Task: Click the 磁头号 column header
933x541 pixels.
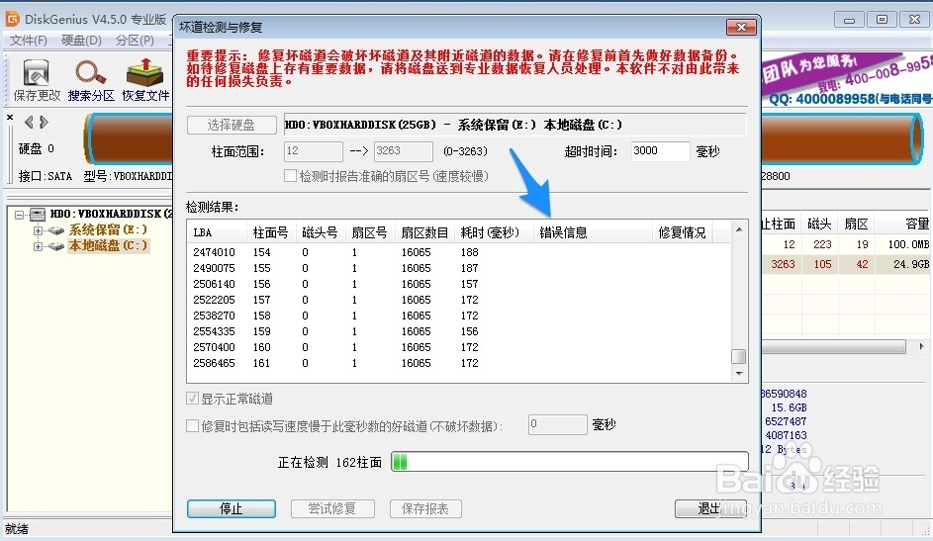Action: point(321,232)
